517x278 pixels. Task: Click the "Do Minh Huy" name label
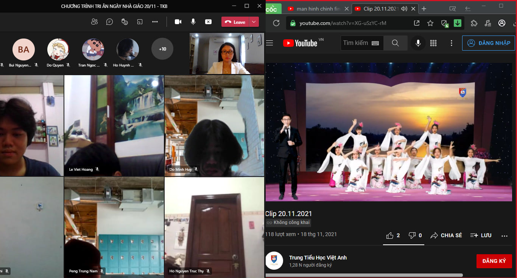click(x=181, y=170)
